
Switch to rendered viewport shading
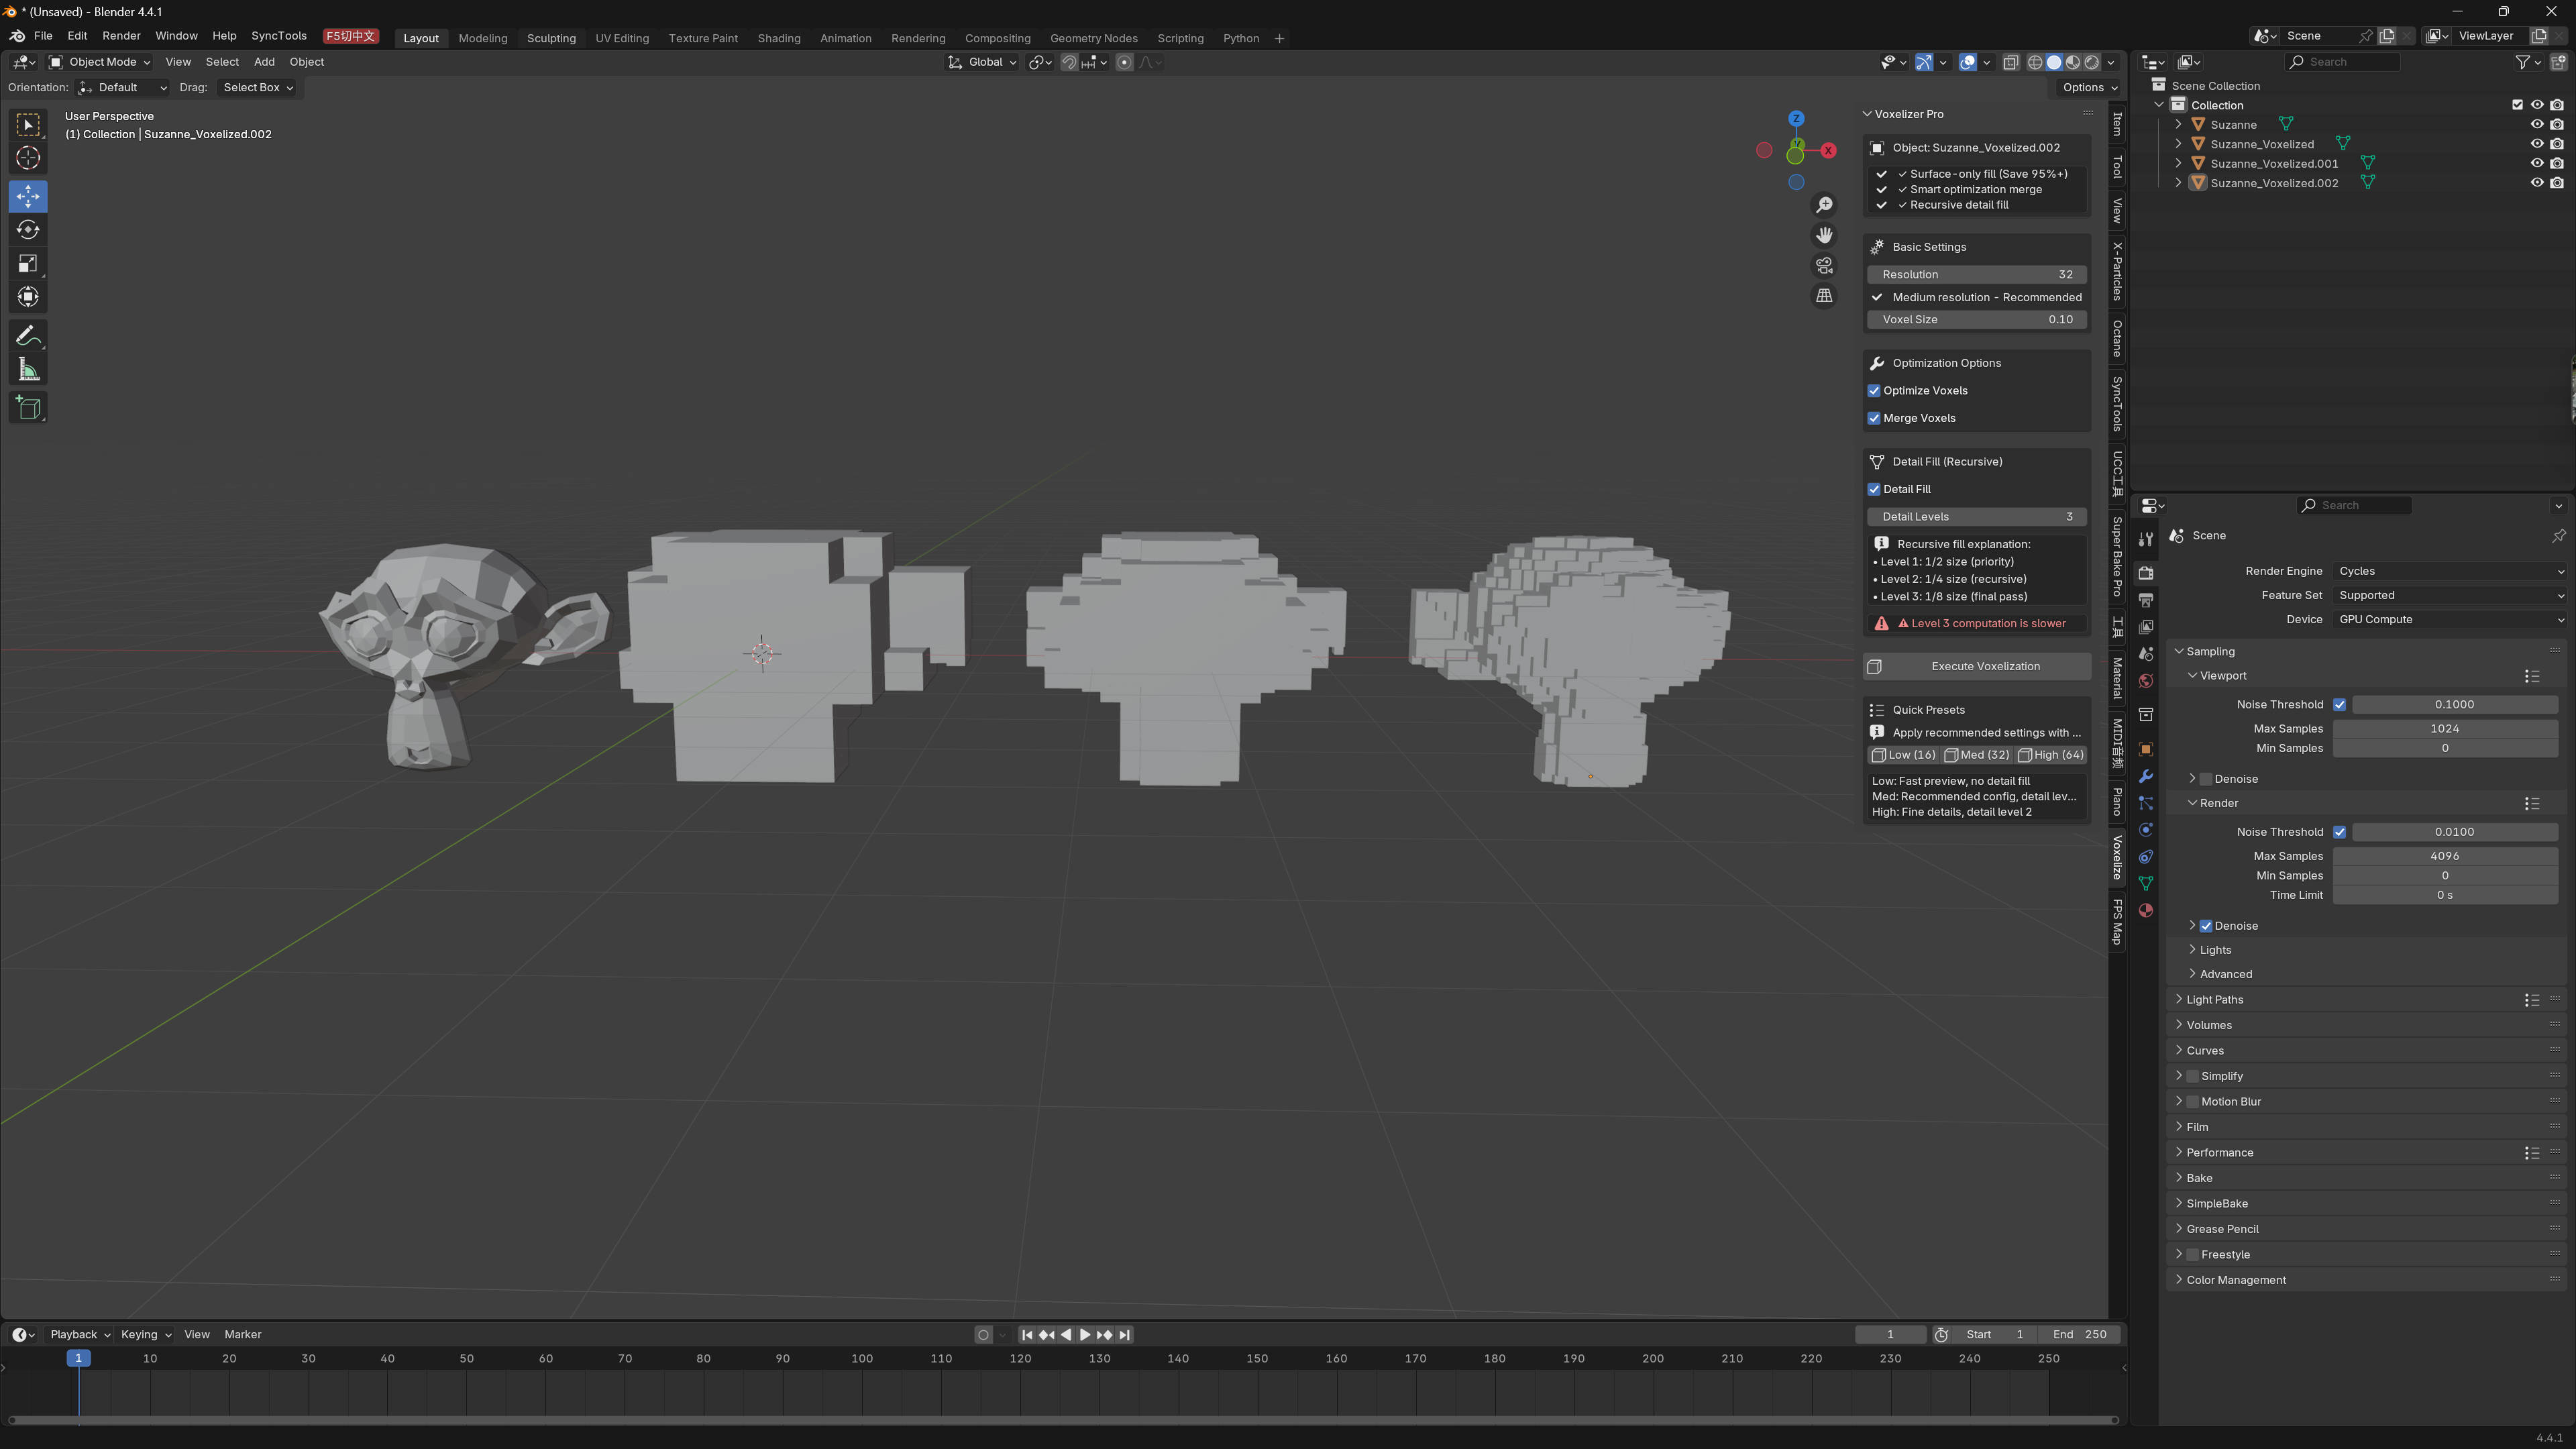click(2091, 62)
